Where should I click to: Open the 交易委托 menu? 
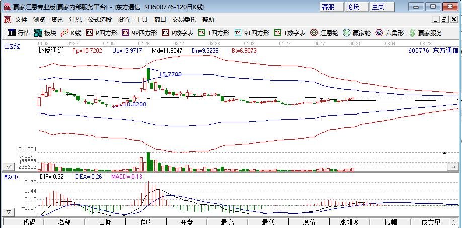[x=184, y=20]
